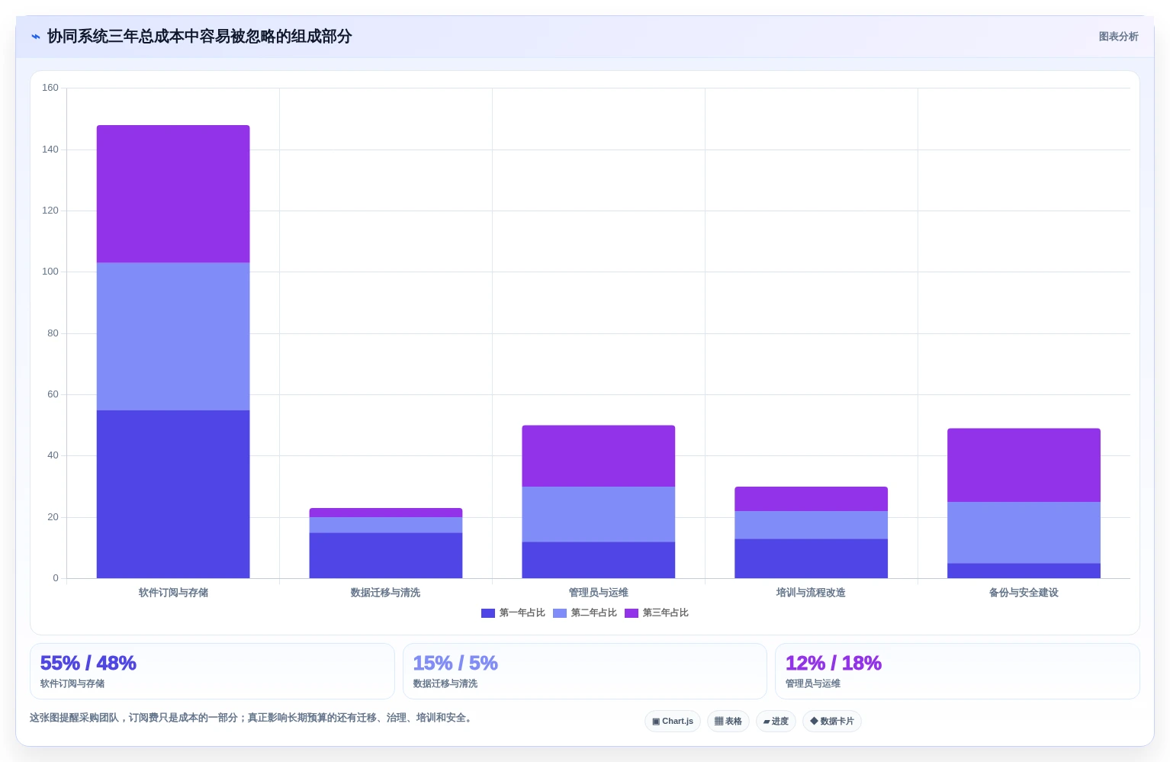
Task: Click the 数据迁移与清洗 first-year bar segment
Action: 386,555
